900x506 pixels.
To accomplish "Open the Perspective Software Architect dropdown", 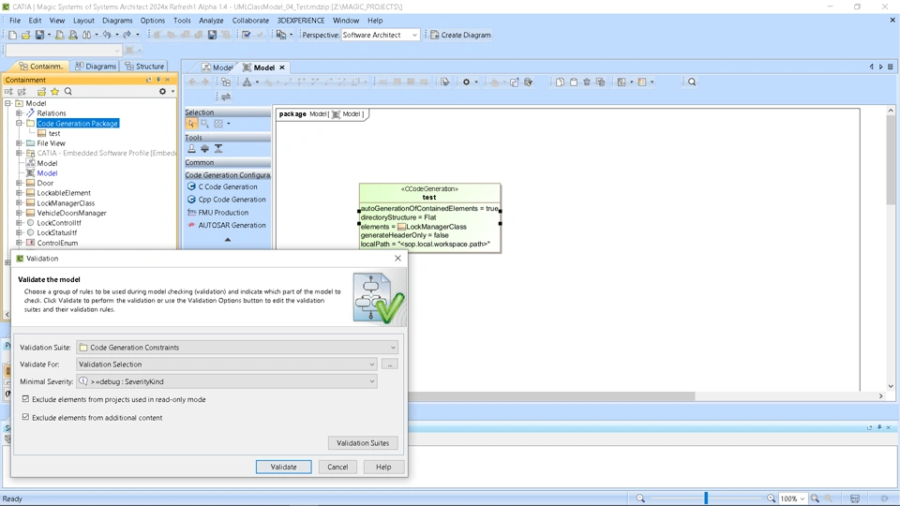I will [380, 35].
